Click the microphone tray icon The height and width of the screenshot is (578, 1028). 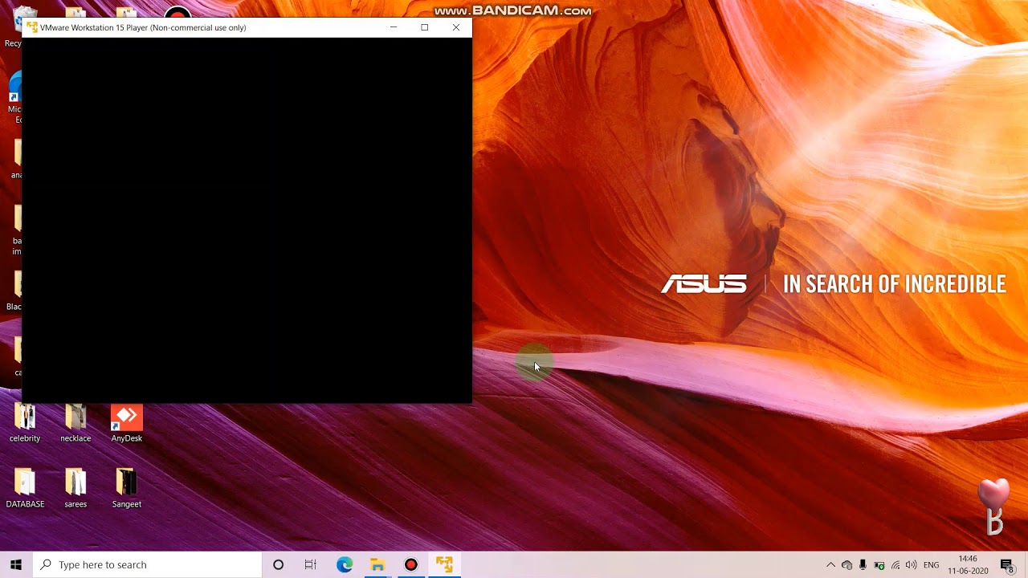(863, 565)
